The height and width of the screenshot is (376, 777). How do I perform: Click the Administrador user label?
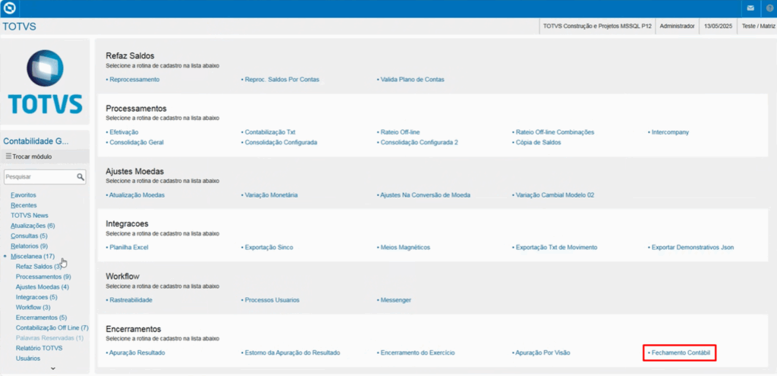pyautogui.click(x=678, y=27)
